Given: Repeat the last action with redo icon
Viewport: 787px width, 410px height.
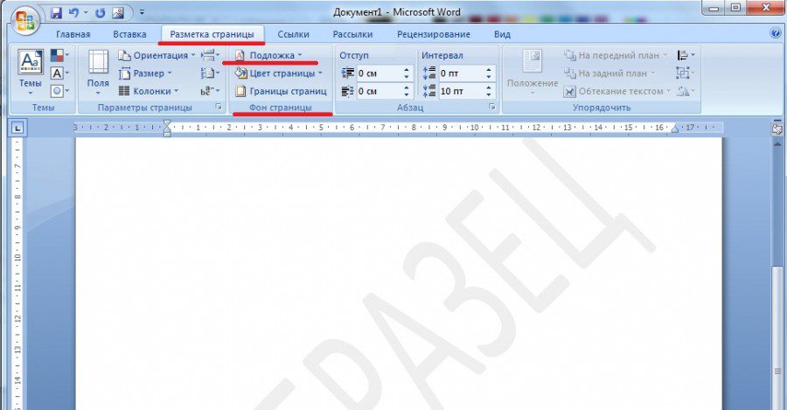Looking at the screenshot, I should point(100,12).
